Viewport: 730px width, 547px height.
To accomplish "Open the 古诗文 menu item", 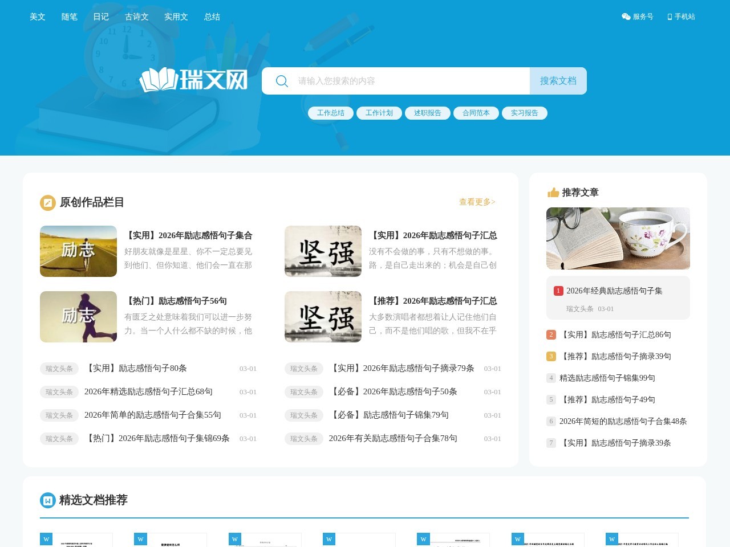I will [x=136, y=17].
